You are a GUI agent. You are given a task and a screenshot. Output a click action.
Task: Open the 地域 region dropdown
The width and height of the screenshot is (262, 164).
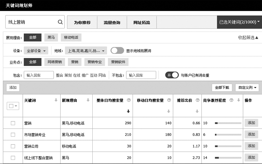coord(86,51)
